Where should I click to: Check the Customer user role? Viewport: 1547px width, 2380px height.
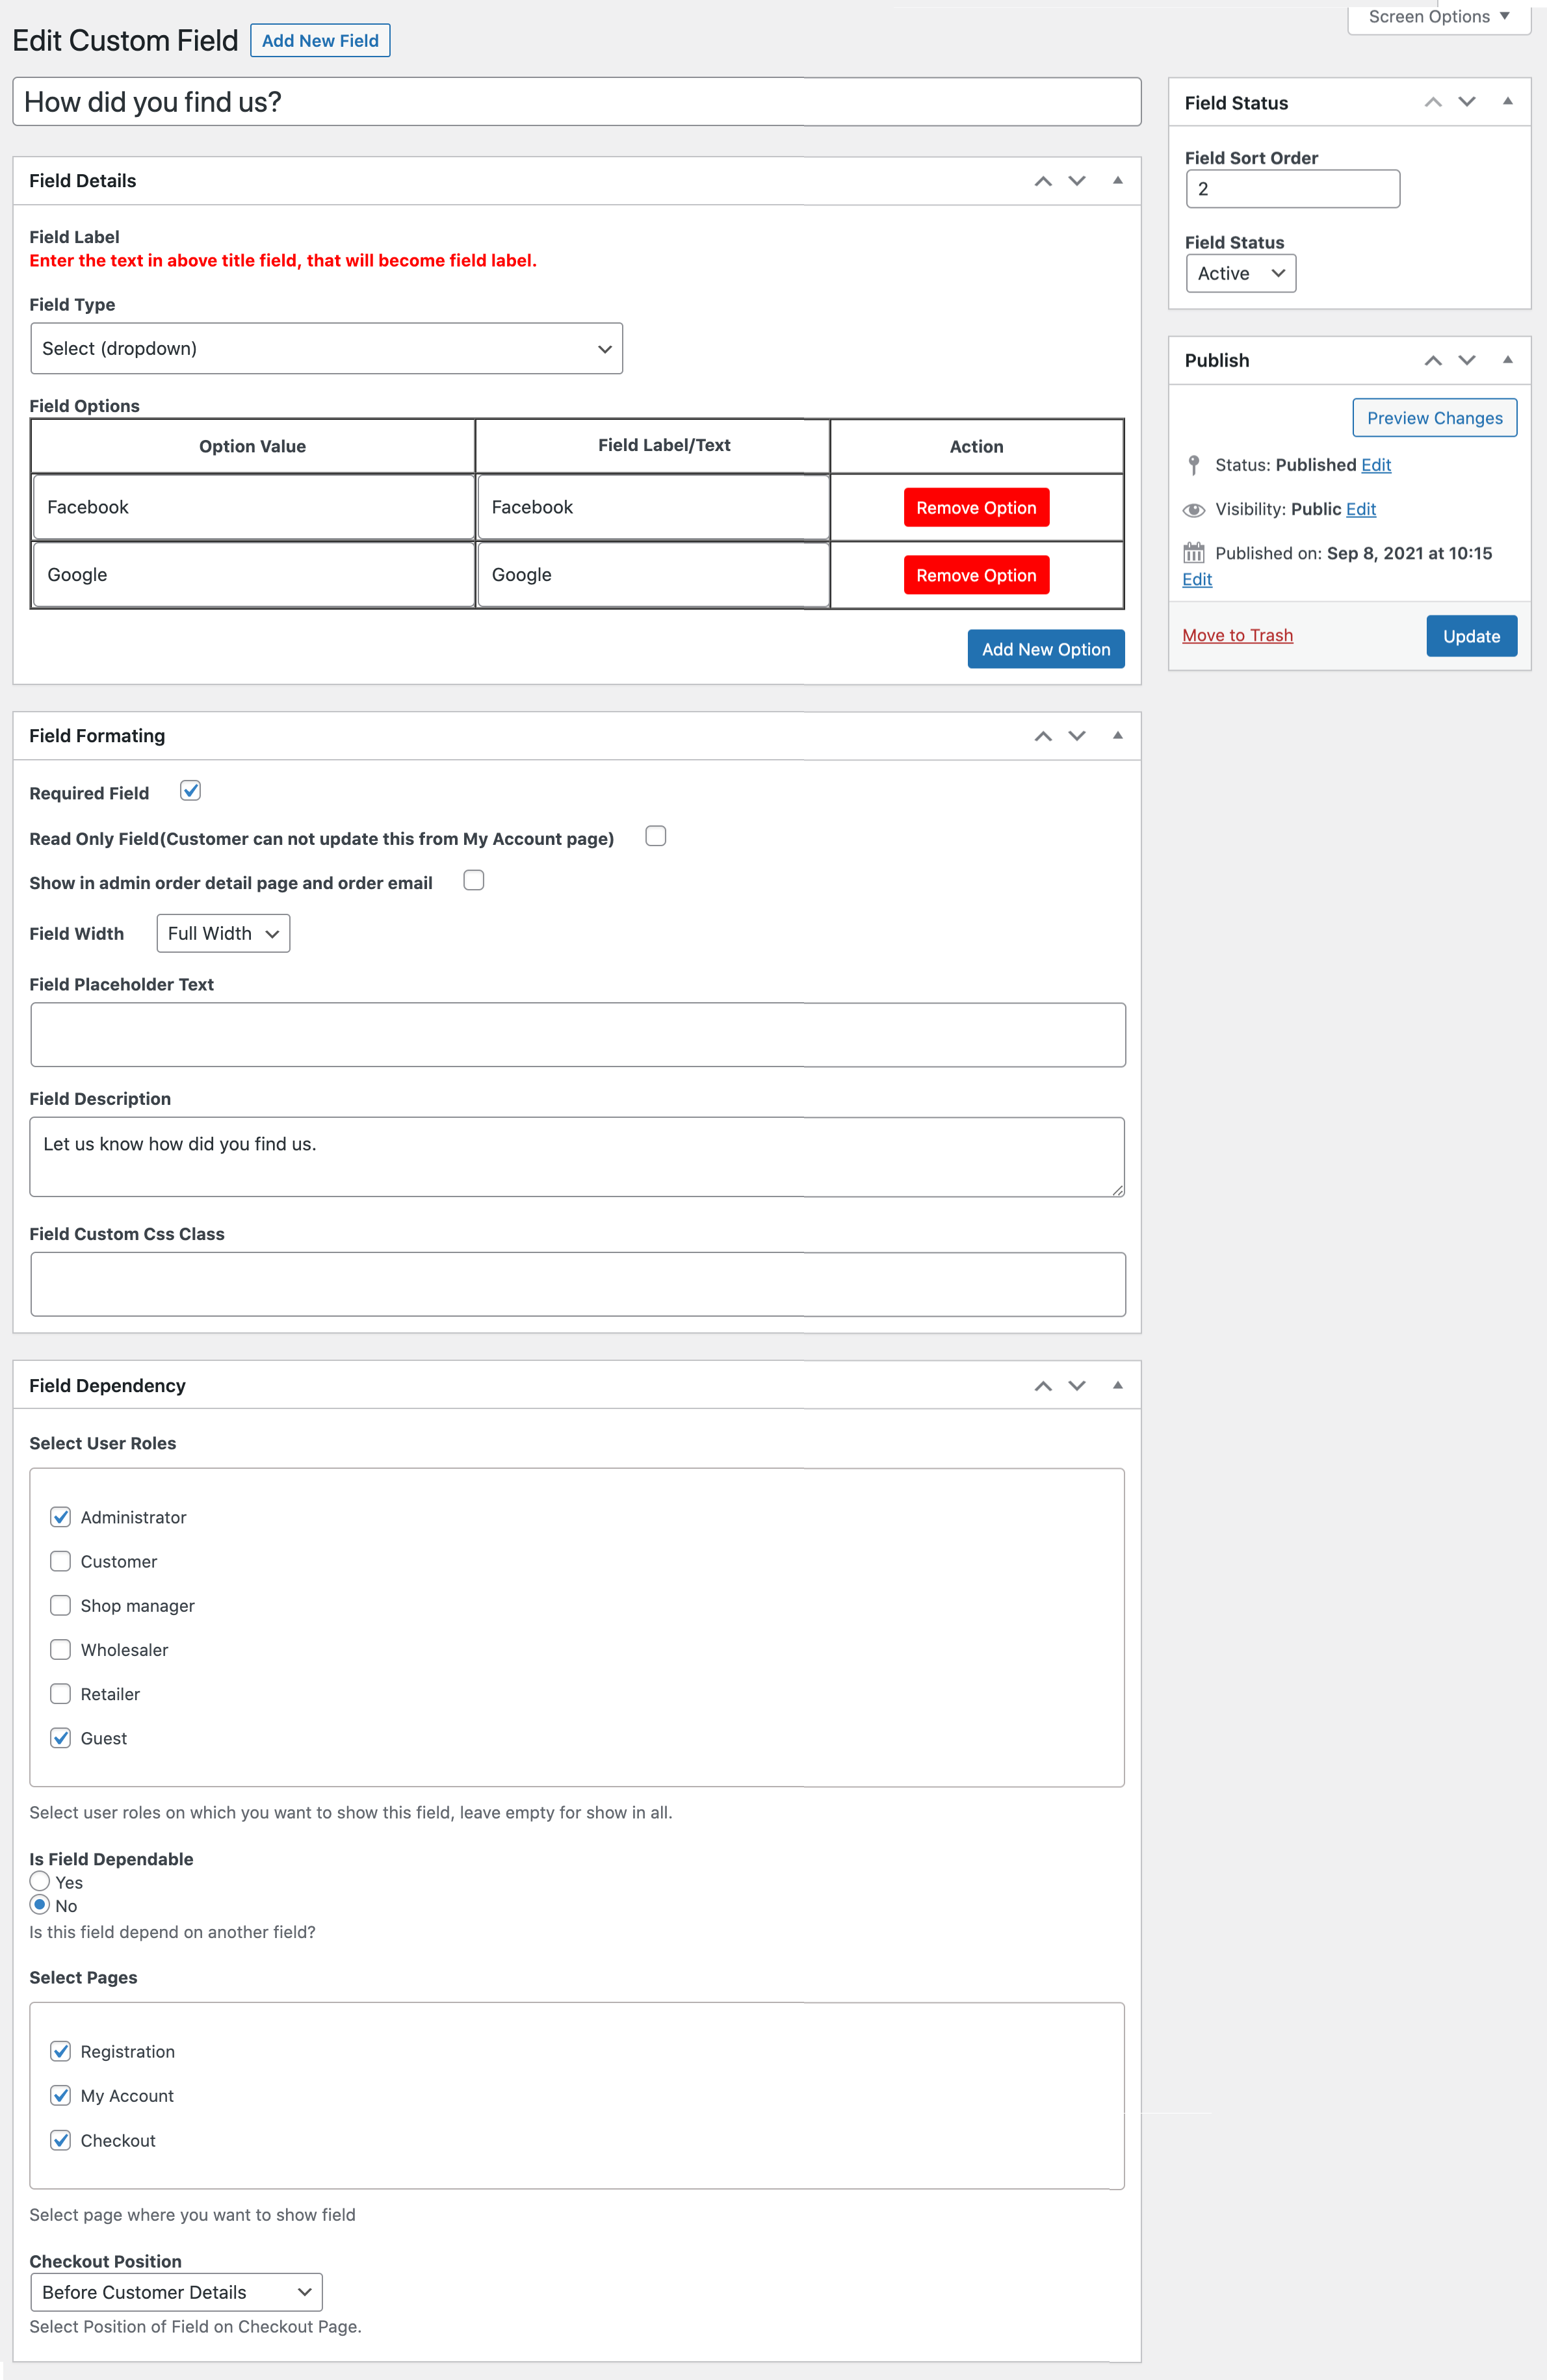60,1561
